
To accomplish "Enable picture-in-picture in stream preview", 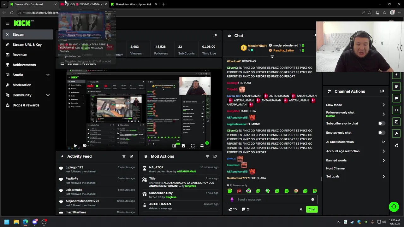I will (x=174, y=146).
